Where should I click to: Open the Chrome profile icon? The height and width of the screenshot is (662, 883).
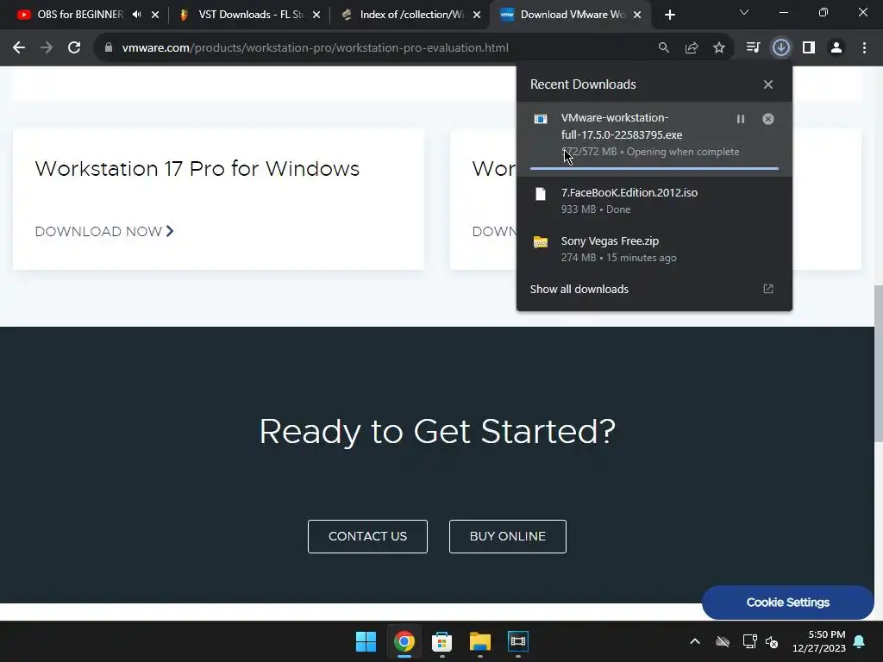836,48
